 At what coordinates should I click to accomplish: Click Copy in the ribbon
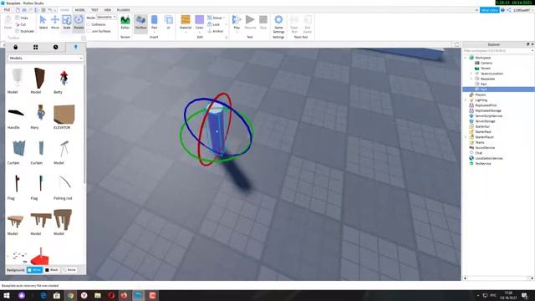point(22,18)
